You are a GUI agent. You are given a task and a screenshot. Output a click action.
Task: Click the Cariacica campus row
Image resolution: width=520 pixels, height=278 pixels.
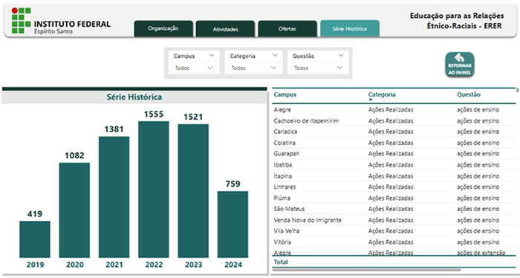[394, 132]
